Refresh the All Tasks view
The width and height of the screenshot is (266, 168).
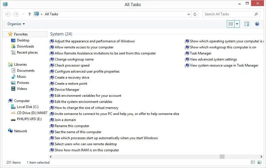point(195,14)
